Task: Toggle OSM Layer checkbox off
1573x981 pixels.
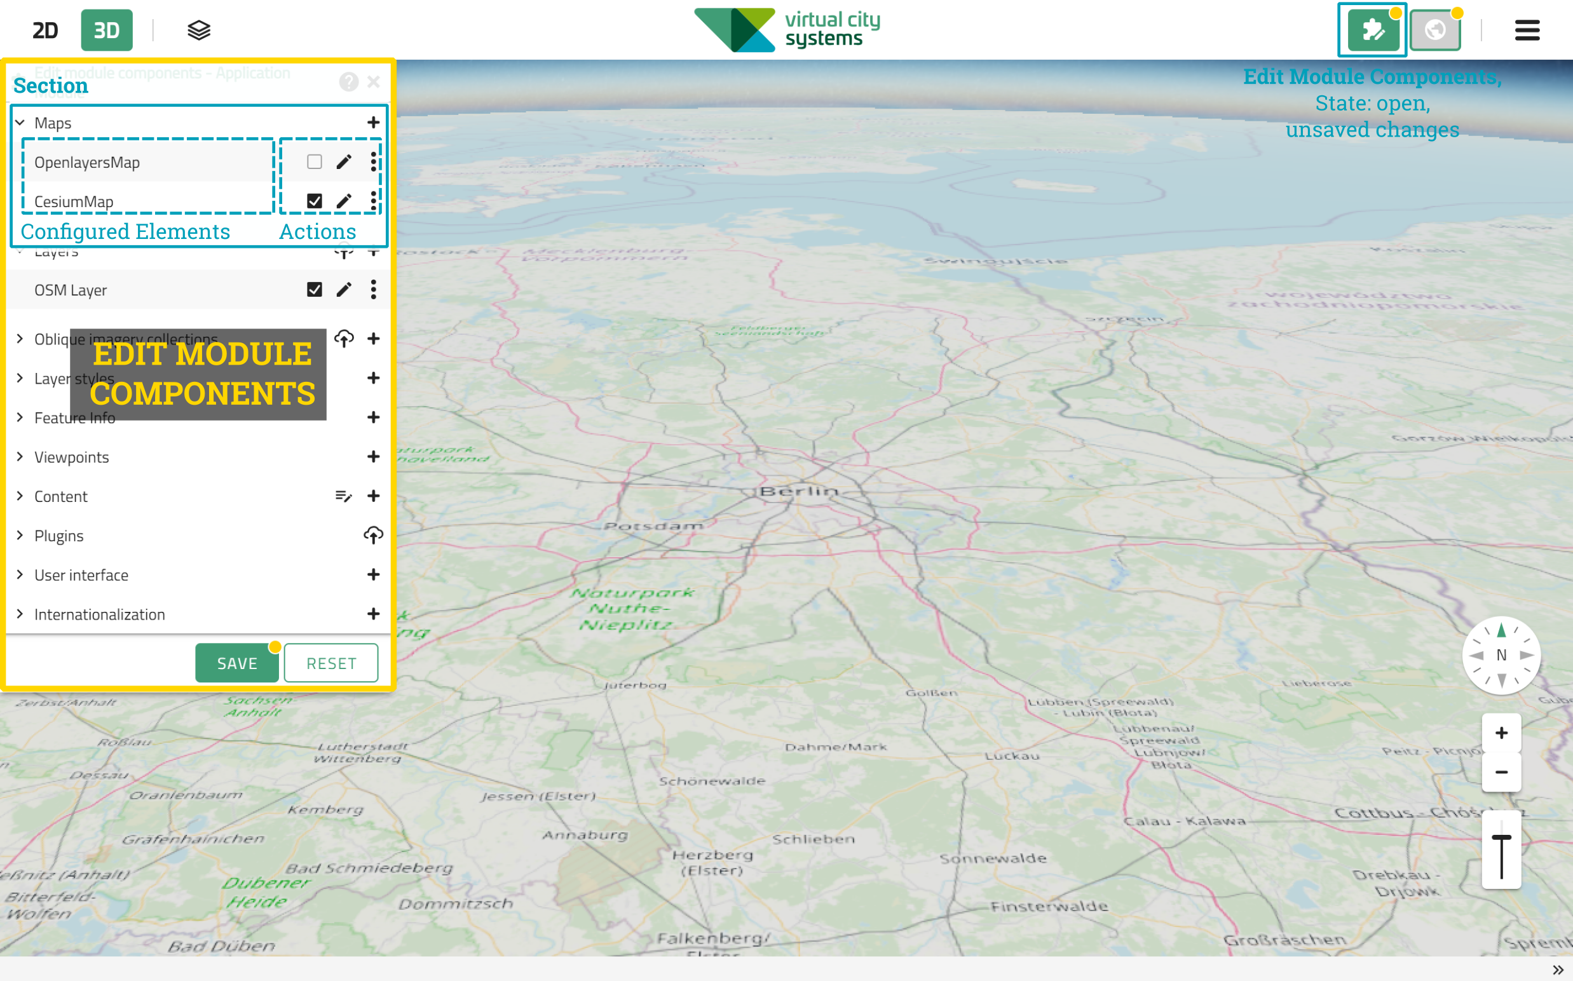Action: coord(314,290)
